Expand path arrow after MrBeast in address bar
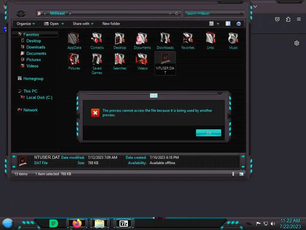The height and width of the screenshot is (230, 306). point(70,13)
